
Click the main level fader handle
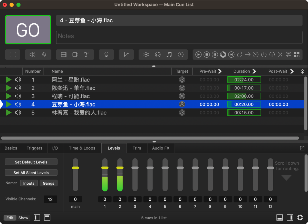[75, 168]
